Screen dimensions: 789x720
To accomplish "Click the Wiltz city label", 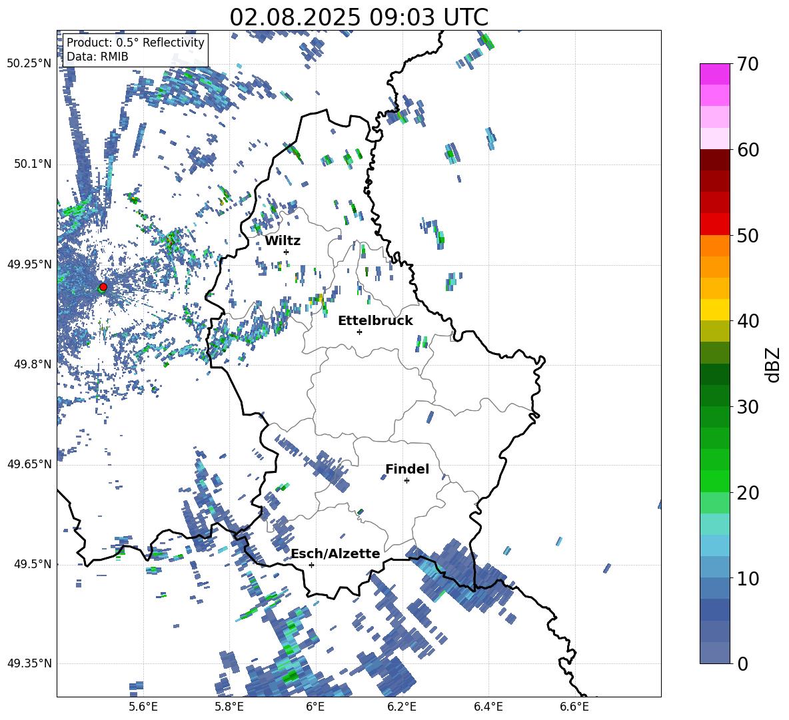I will pos(283,240).
